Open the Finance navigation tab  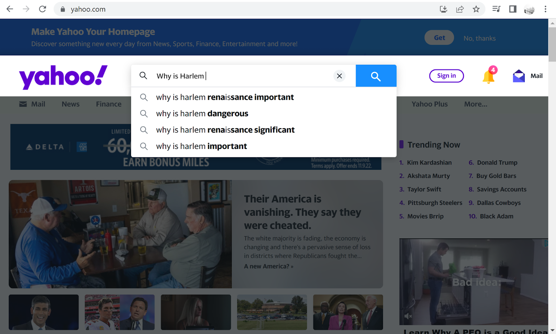[109, 104]
